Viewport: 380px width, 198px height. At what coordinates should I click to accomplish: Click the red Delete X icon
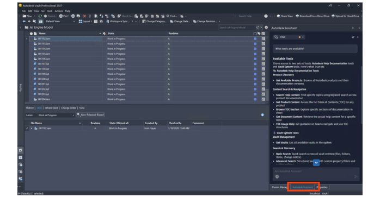84,16
